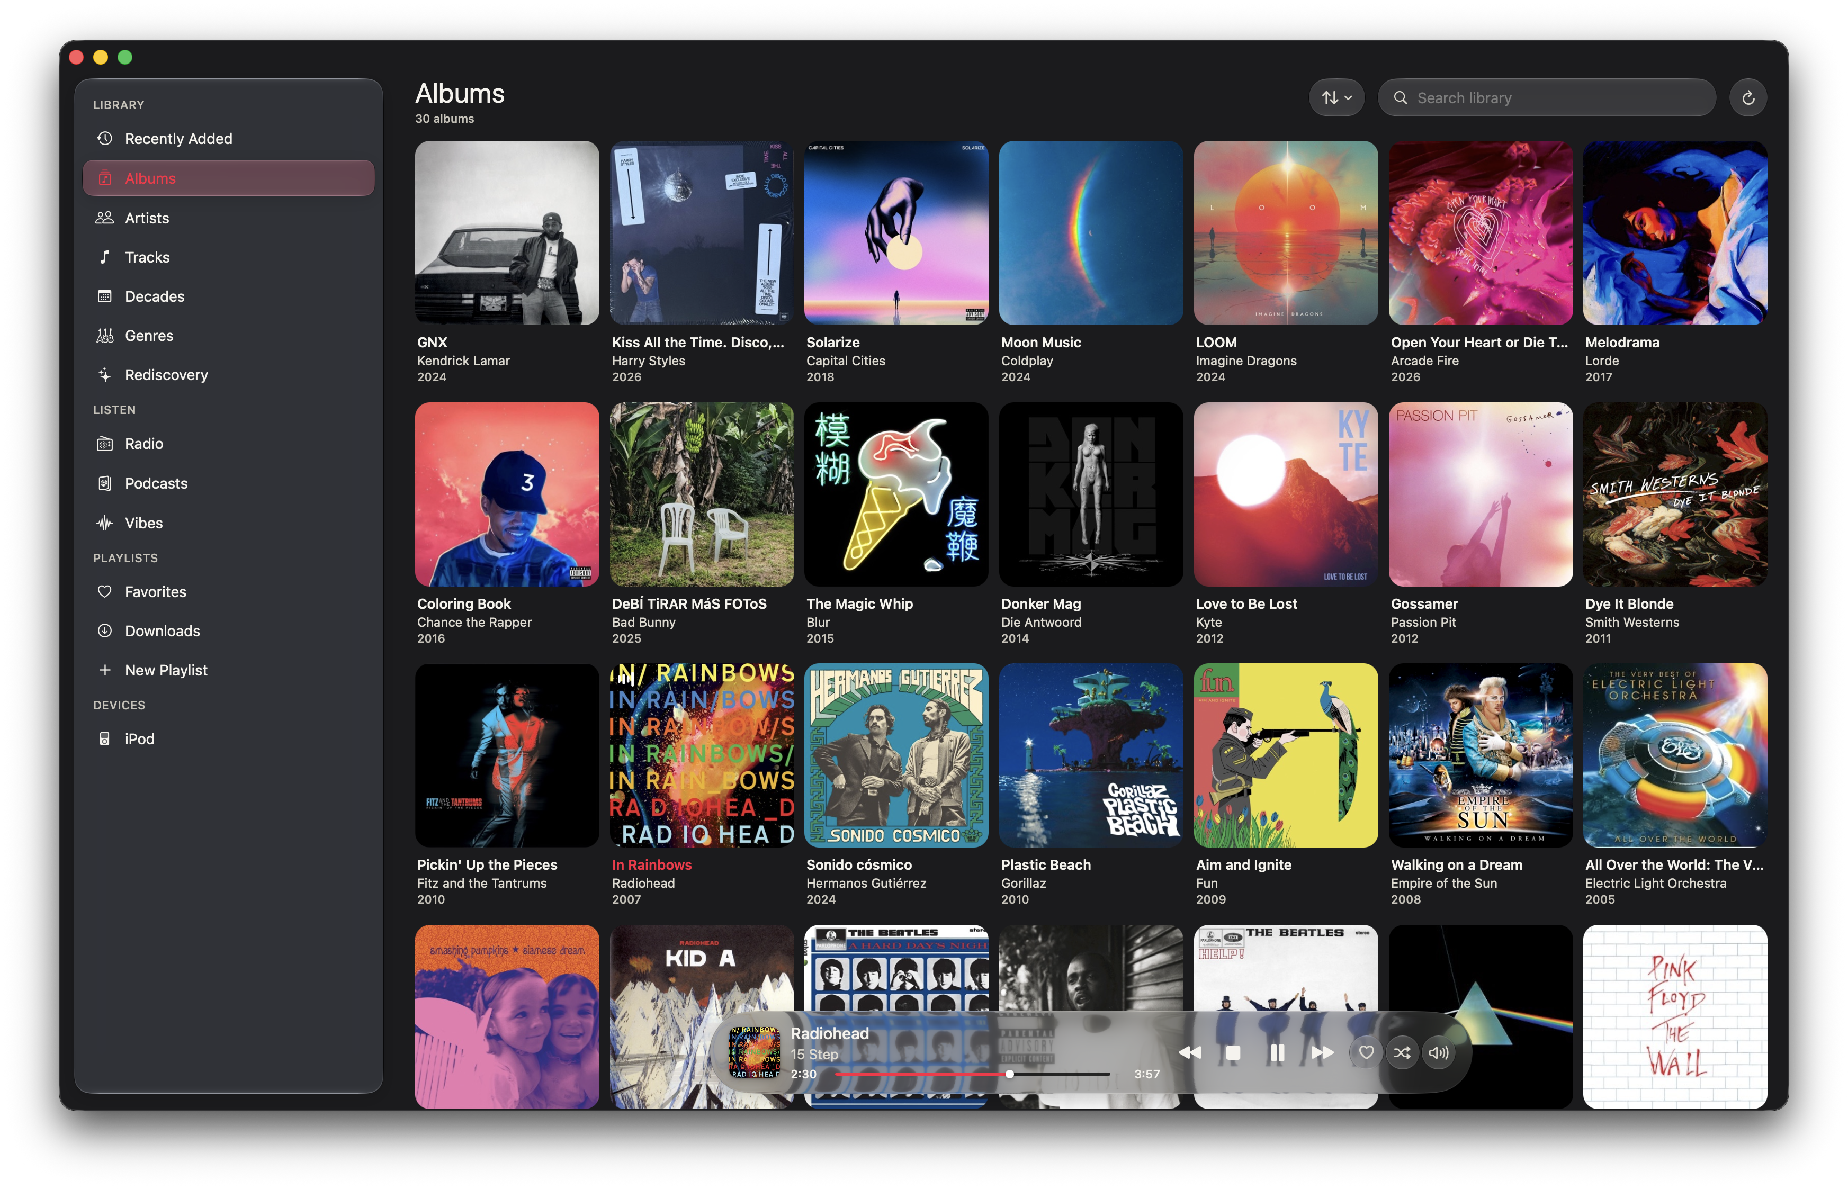Toggle shuffle in the player bar
The height and width of the screenshot is (1189, 1848).
coord(1402,1052)
